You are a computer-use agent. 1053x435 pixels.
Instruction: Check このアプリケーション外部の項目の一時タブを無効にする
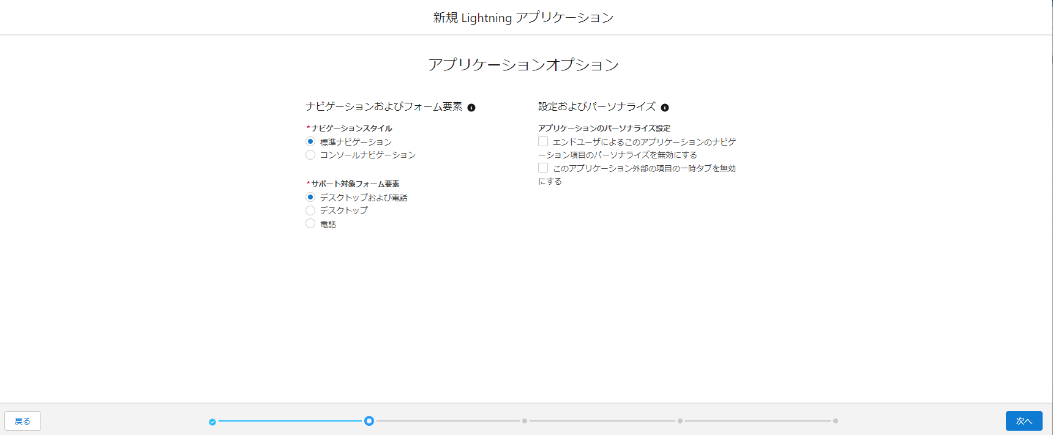[x=543, y=168]
